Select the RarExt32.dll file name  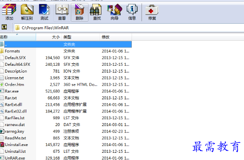tap(16, 111)
